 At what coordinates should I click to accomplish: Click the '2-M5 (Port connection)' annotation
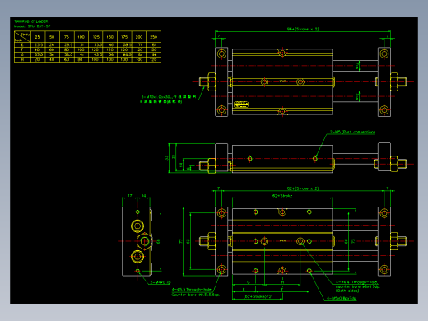pyautogui.click(x=352, y=132)
